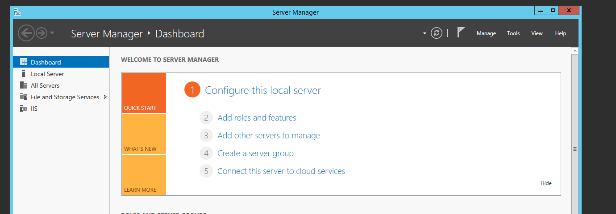Click the forward navigation arrow
The width and height of the screenshot is (616, 214).
click(42, 33)
